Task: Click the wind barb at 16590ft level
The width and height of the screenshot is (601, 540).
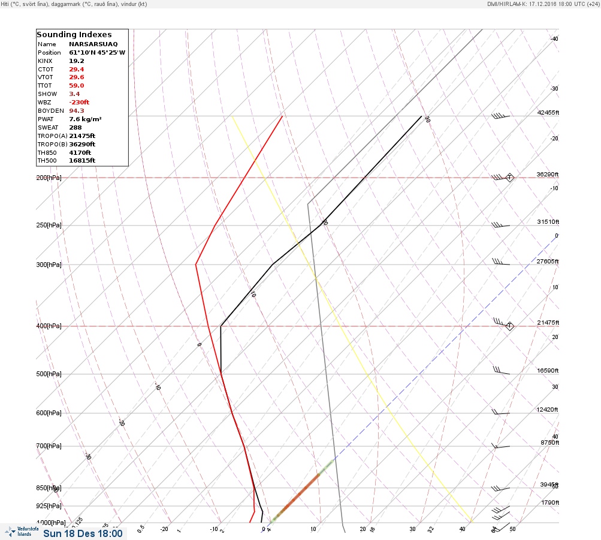Action: [x=502, y=370]
